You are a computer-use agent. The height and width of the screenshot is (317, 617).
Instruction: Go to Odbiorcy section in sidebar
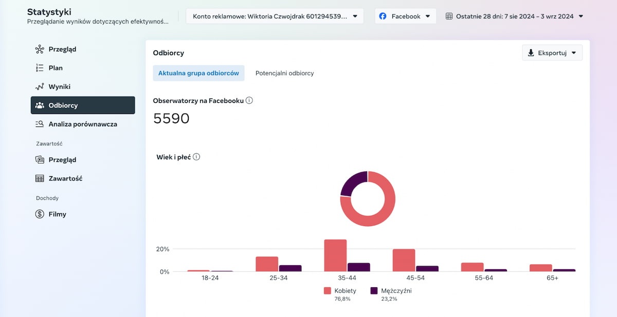click(83, 105)
